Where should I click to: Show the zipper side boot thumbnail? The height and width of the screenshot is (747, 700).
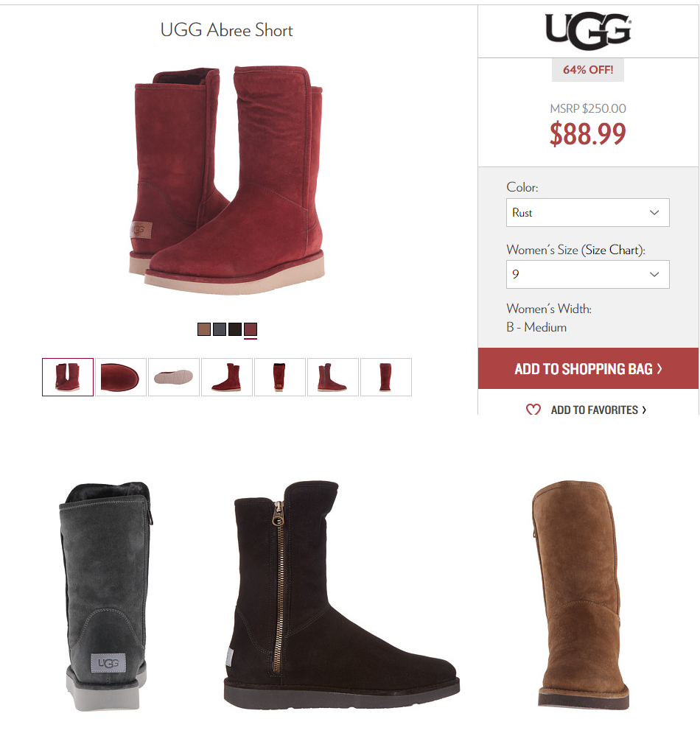[x=333, y=377]
